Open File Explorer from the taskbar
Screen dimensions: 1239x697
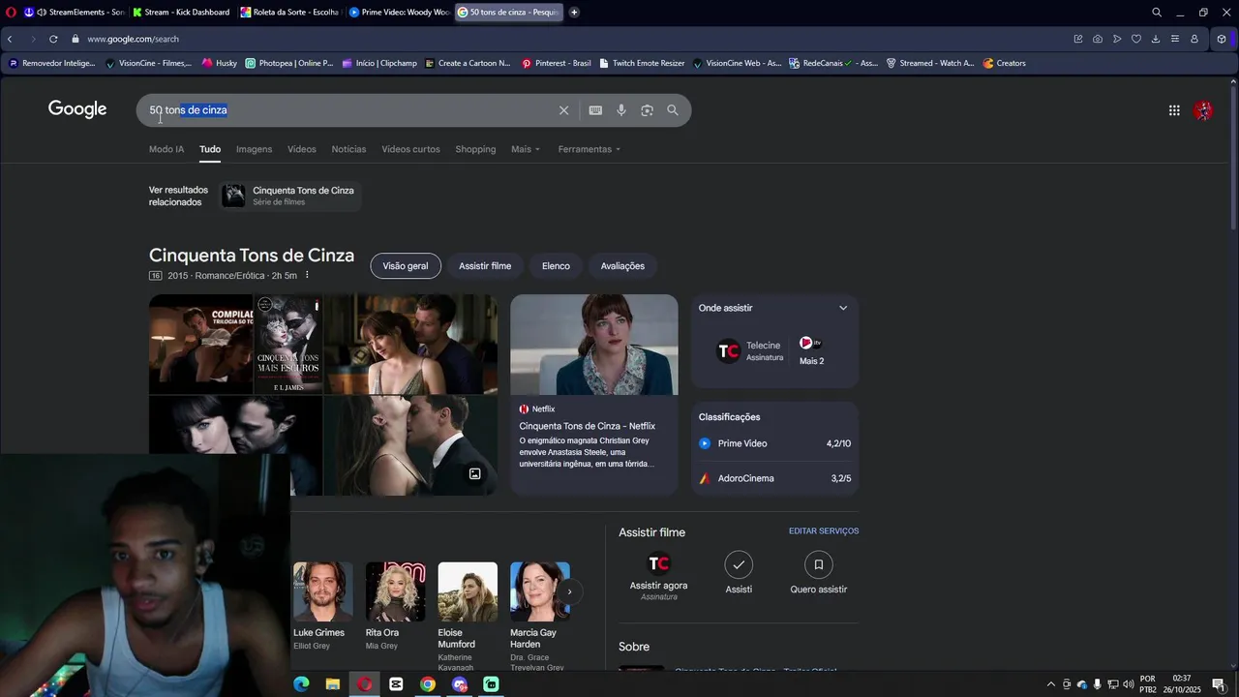coord(332,684)
